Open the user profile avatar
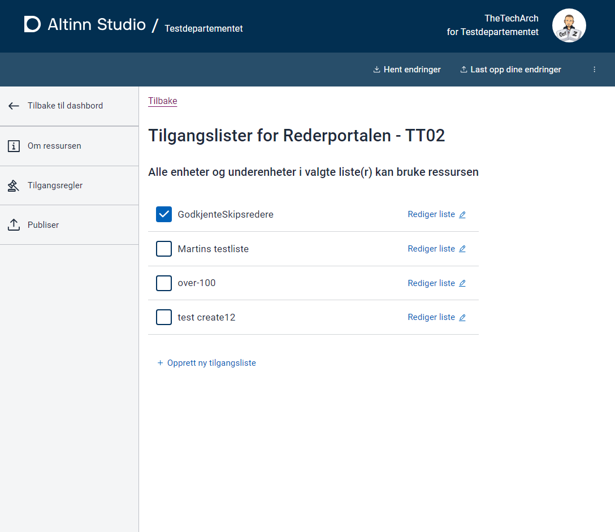Image resolution: width=615 pixels, height=532 pixels. pos(569,26)
